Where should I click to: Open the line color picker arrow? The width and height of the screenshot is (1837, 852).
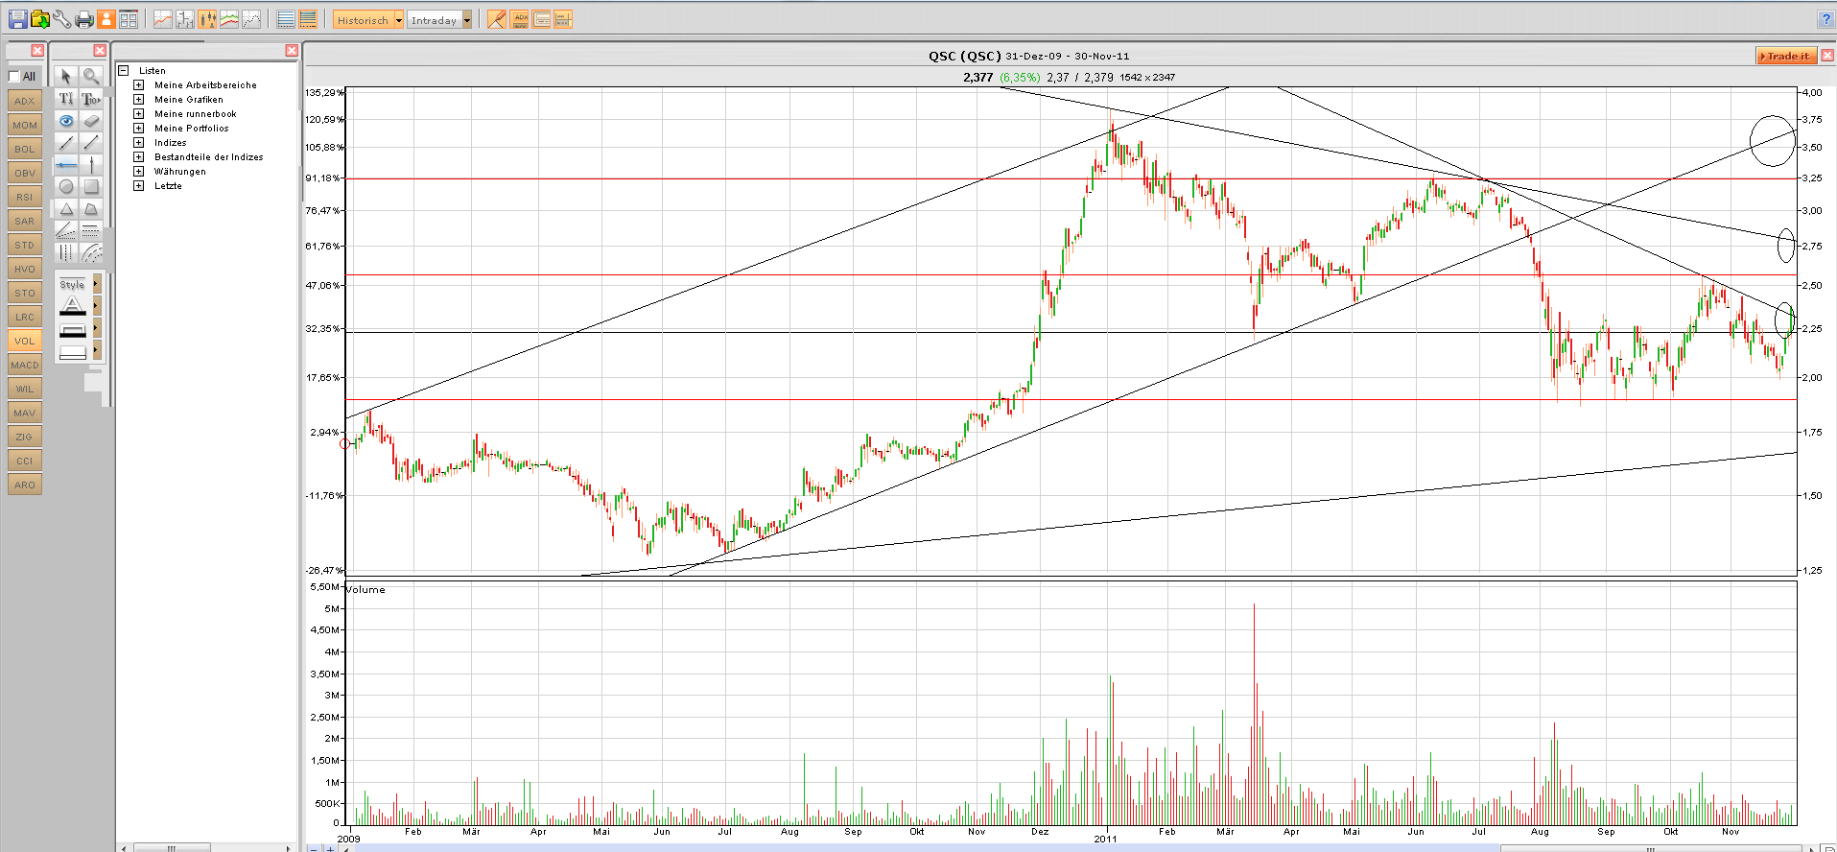tap(96, 329)
